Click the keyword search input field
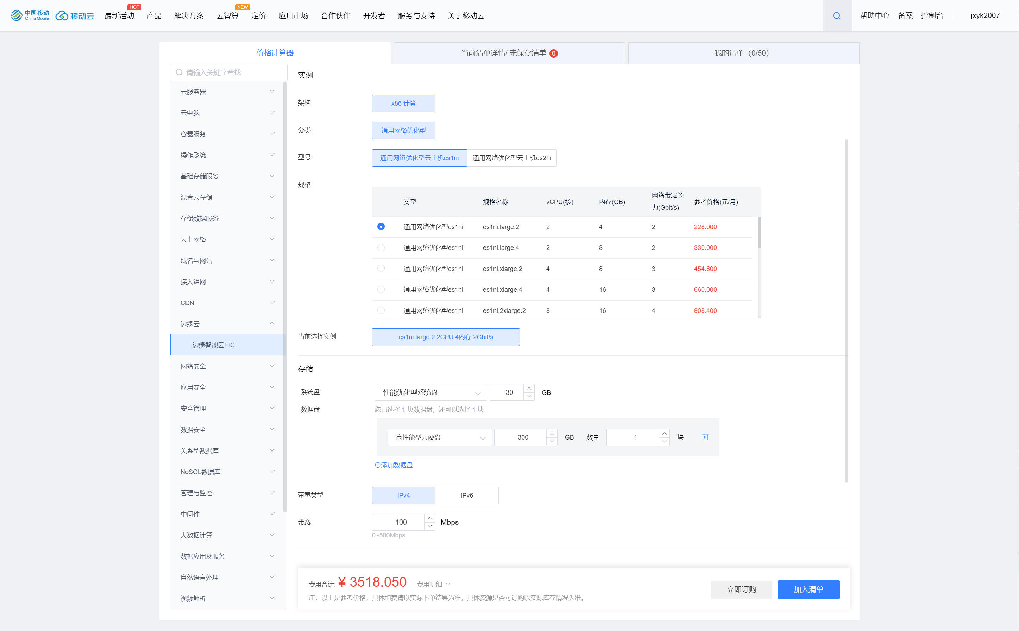The height and width of the screenshot is (631, 1019). [229, 72]
